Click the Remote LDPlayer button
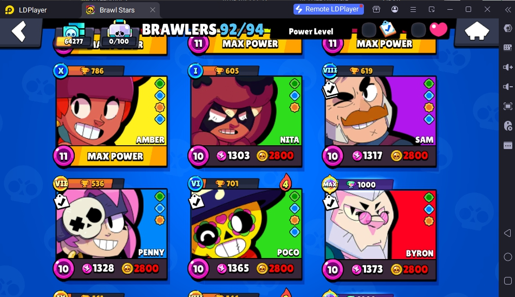The width and height of the screenshot is (515, 297). point(329,9)
